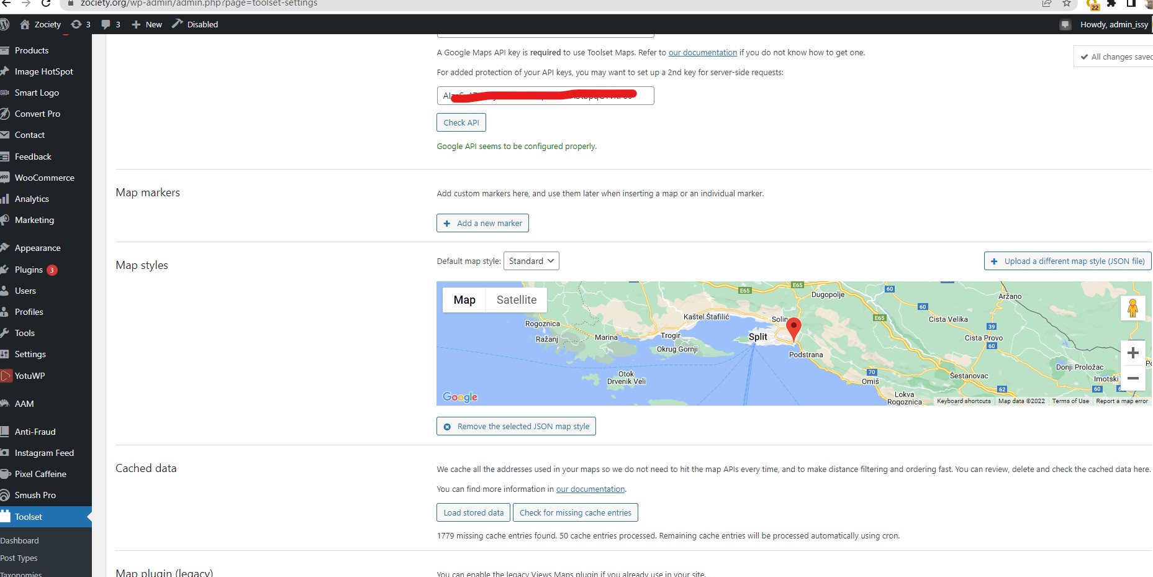Screen dimensions: 1153x577
Task: Click the server-side API key input field
Action: tap(545, 96)
